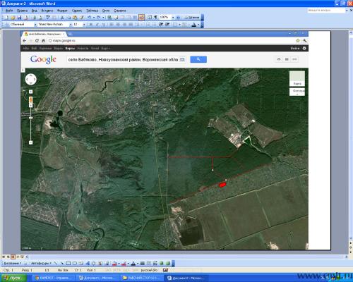Click the Пуск start button
This screenshot has width=353, height=282.
coord(13,278)
